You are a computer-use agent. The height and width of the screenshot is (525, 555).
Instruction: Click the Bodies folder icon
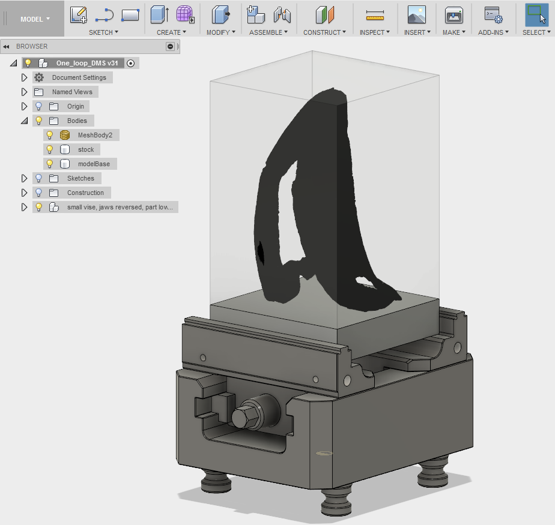tap(54, 121)
